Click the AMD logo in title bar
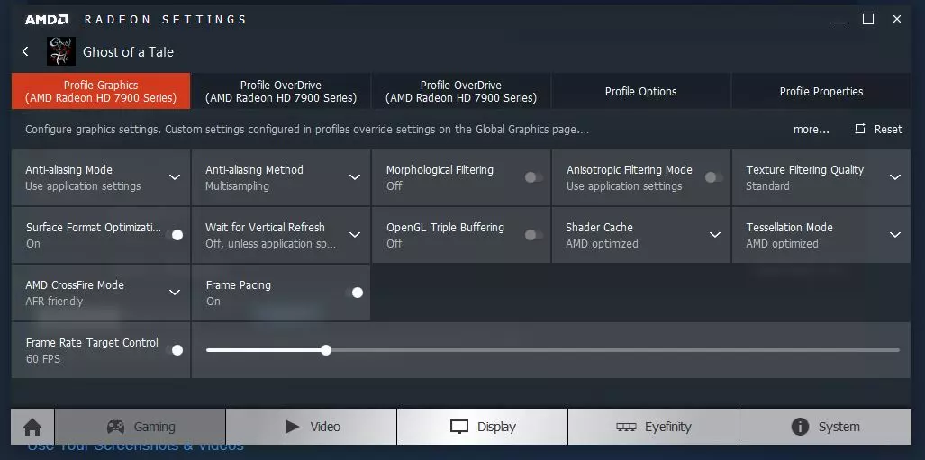Screen dimensions: 925x460 coord(47,20)
